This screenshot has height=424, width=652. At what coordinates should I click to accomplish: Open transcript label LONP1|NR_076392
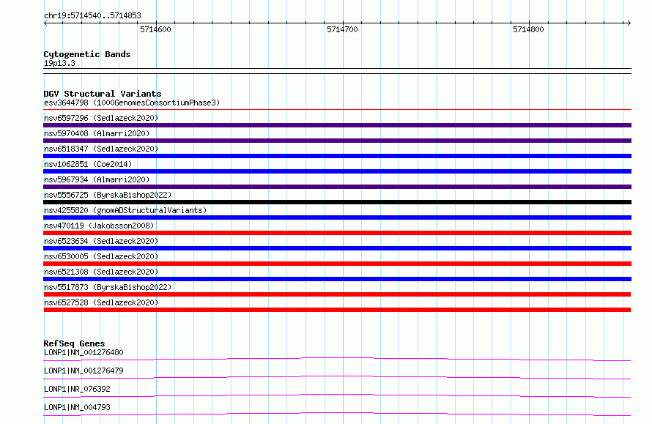[77, 389]
